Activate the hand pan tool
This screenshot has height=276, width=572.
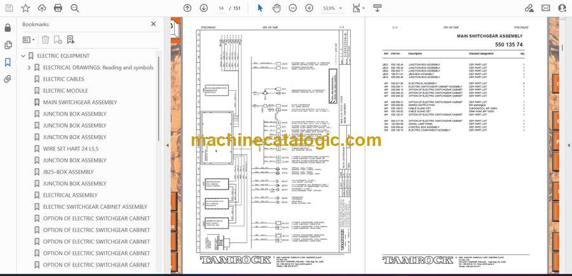pos(276,8)
